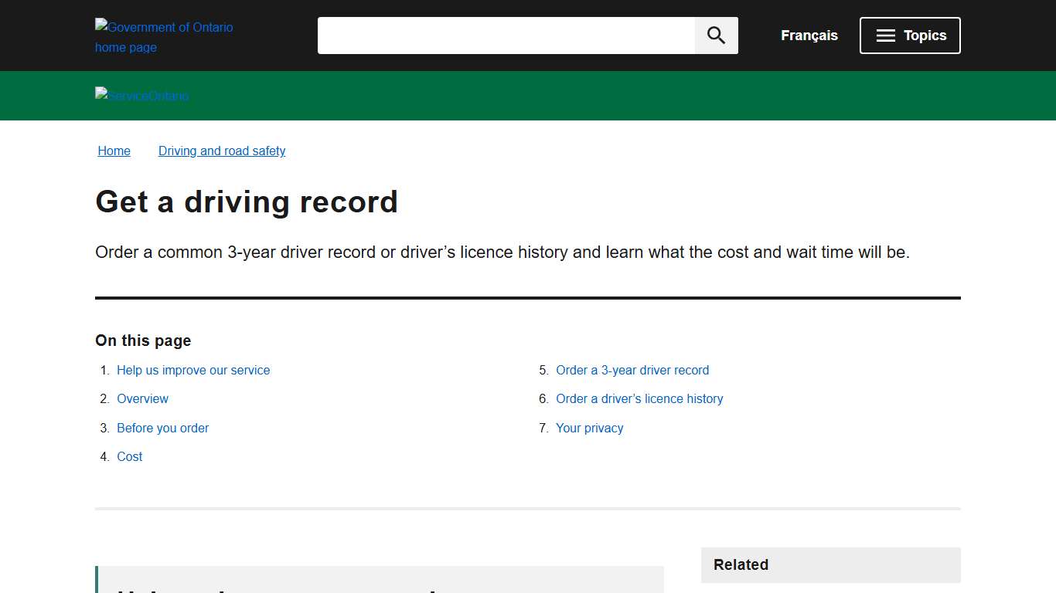Jump to the Cost section link
This screenshot has height=593, width=1056.
[129, 456]
